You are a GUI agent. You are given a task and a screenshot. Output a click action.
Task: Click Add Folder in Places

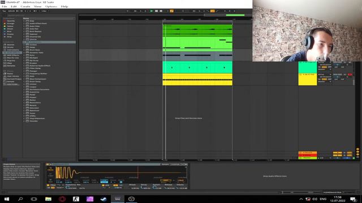(12, 84)
